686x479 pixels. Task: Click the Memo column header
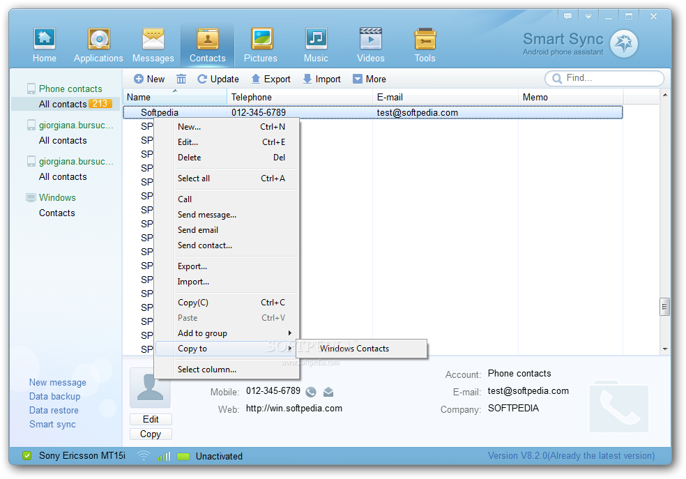(571, 97)
